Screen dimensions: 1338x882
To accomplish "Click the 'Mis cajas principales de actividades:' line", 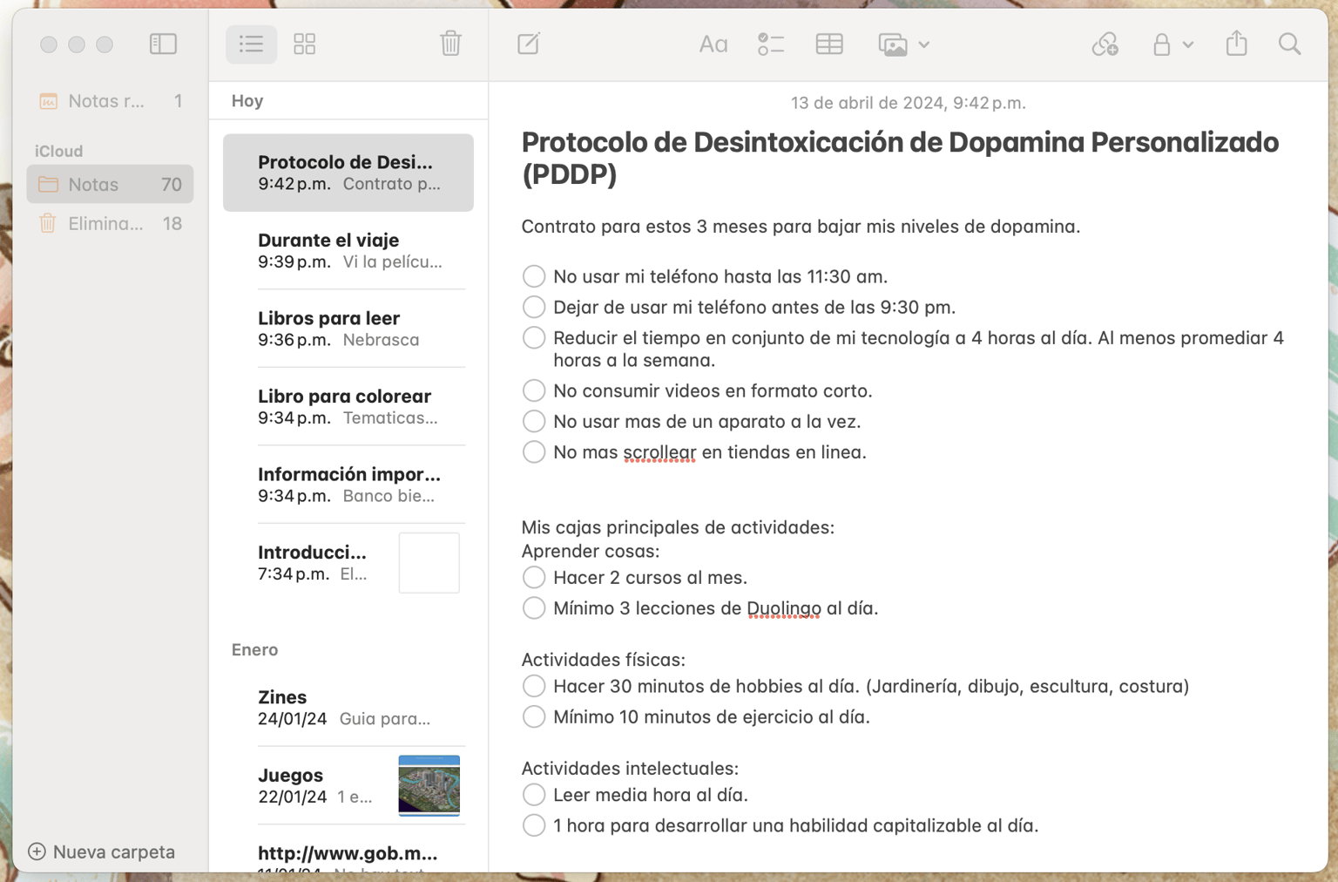I will click(x=678, y=527).
